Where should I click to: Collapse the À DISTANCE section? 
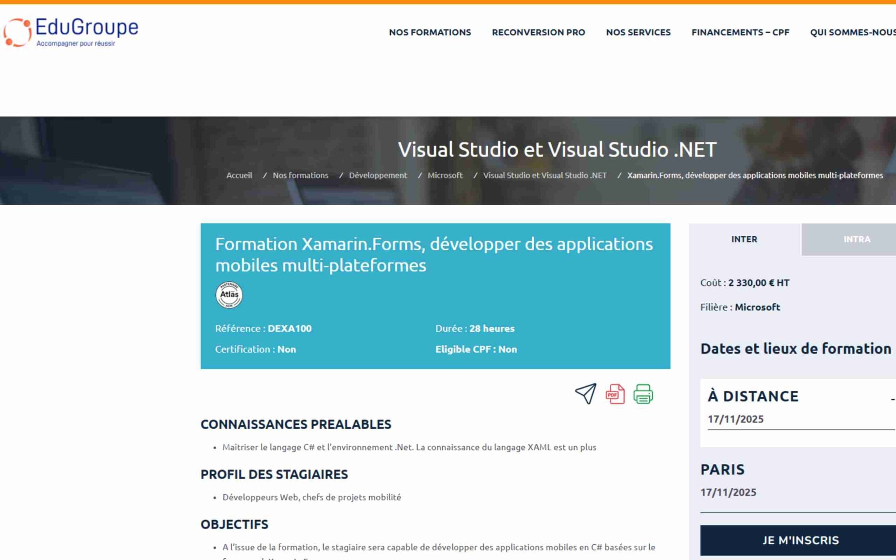pyautogui.click(x=892, y=399)
